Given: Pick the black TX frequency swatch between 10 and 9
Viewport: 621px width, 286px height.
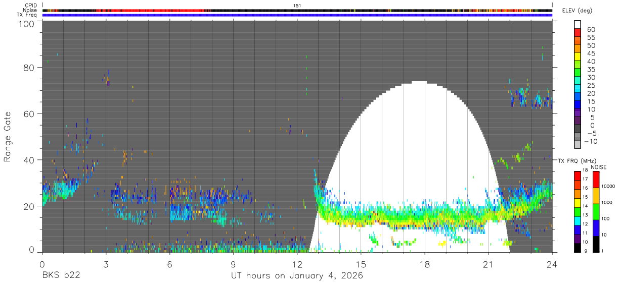Looking at the screenshot, I should [578, 247].
